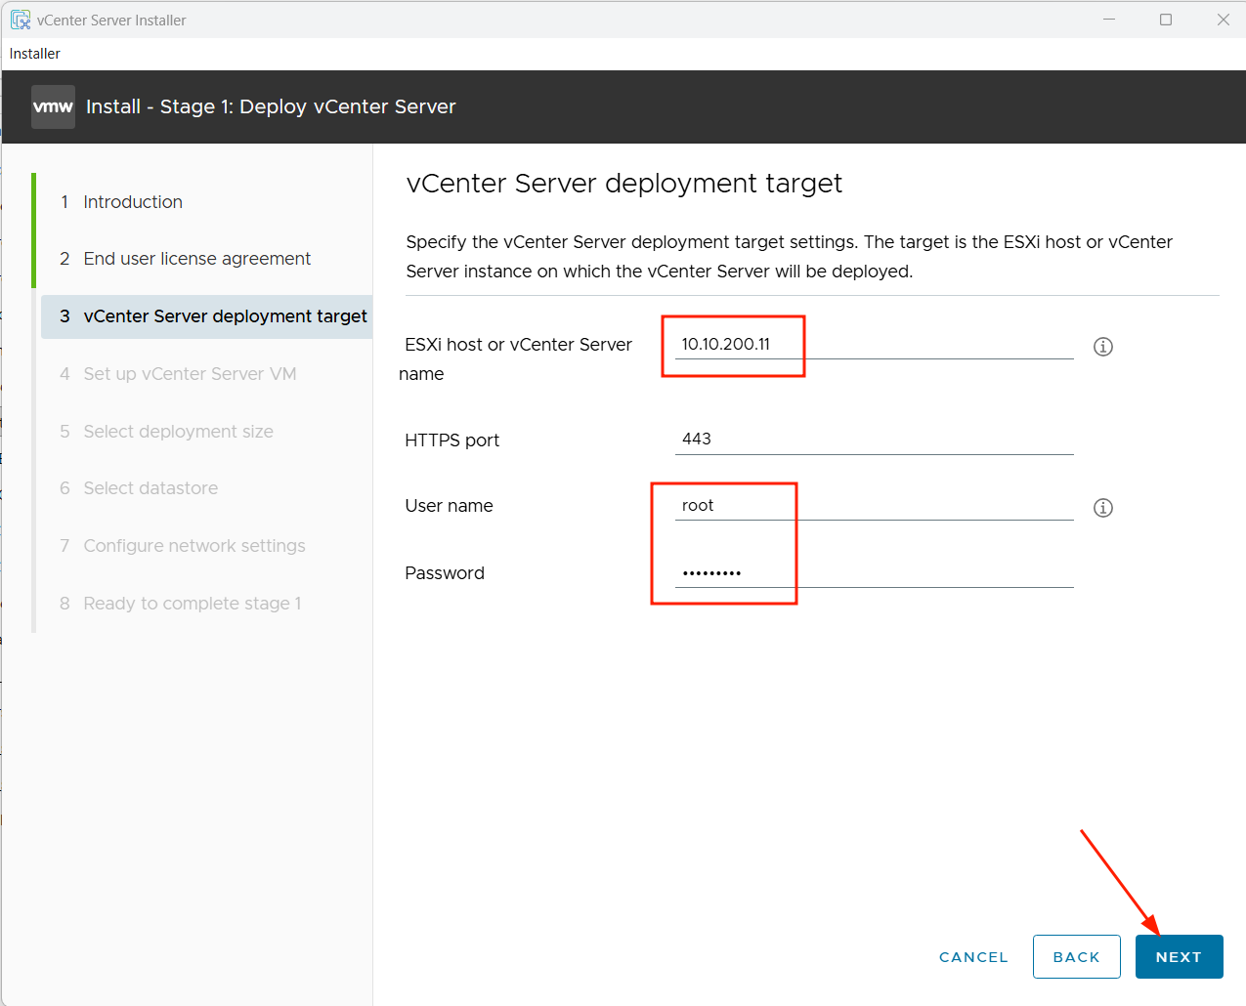Click the info icon beside User name field
1246x1006 pixels.
pos(1103,508)
